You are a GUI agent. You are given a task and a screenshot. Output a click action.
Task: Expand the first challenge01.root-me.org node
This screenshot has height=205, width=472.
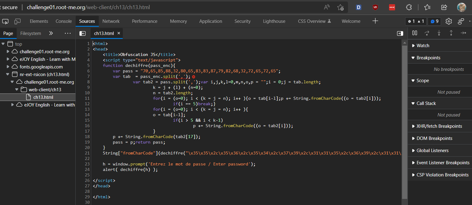tap(8, 52)
